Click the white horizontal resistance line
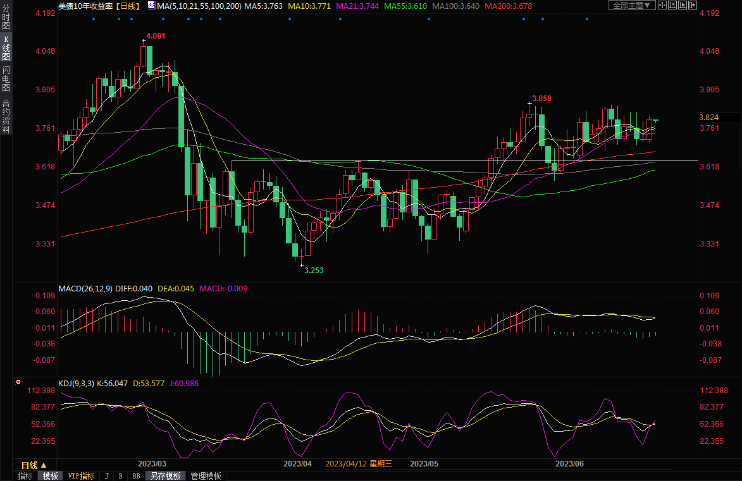 (443, 161)
